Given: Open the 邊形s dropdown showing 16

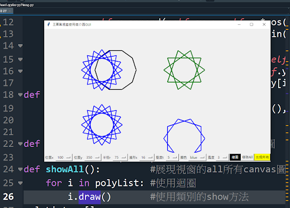Looking at the screenshot, I should point(147,157).
